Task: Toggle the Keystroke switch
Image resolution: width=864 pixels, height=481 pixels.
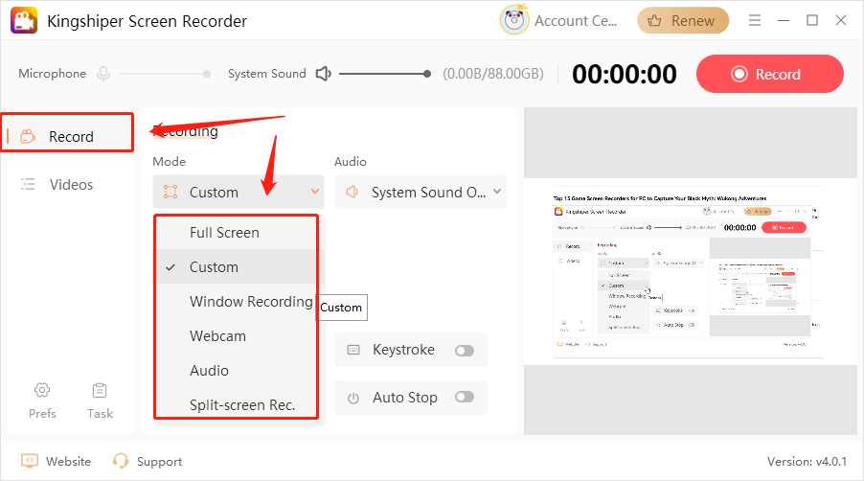Action: click(465, 351)
